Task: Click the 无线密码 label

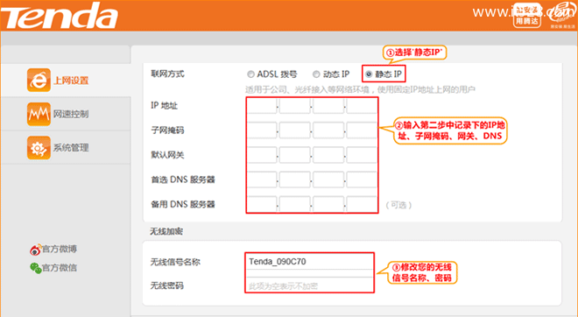Action: [x=166, y=285]
